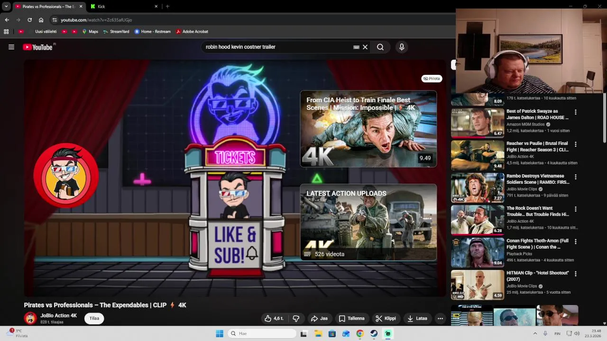Screen dimensions: 607x341
Task: Dislike the video with thumbs down
Action: pos(296,318)
